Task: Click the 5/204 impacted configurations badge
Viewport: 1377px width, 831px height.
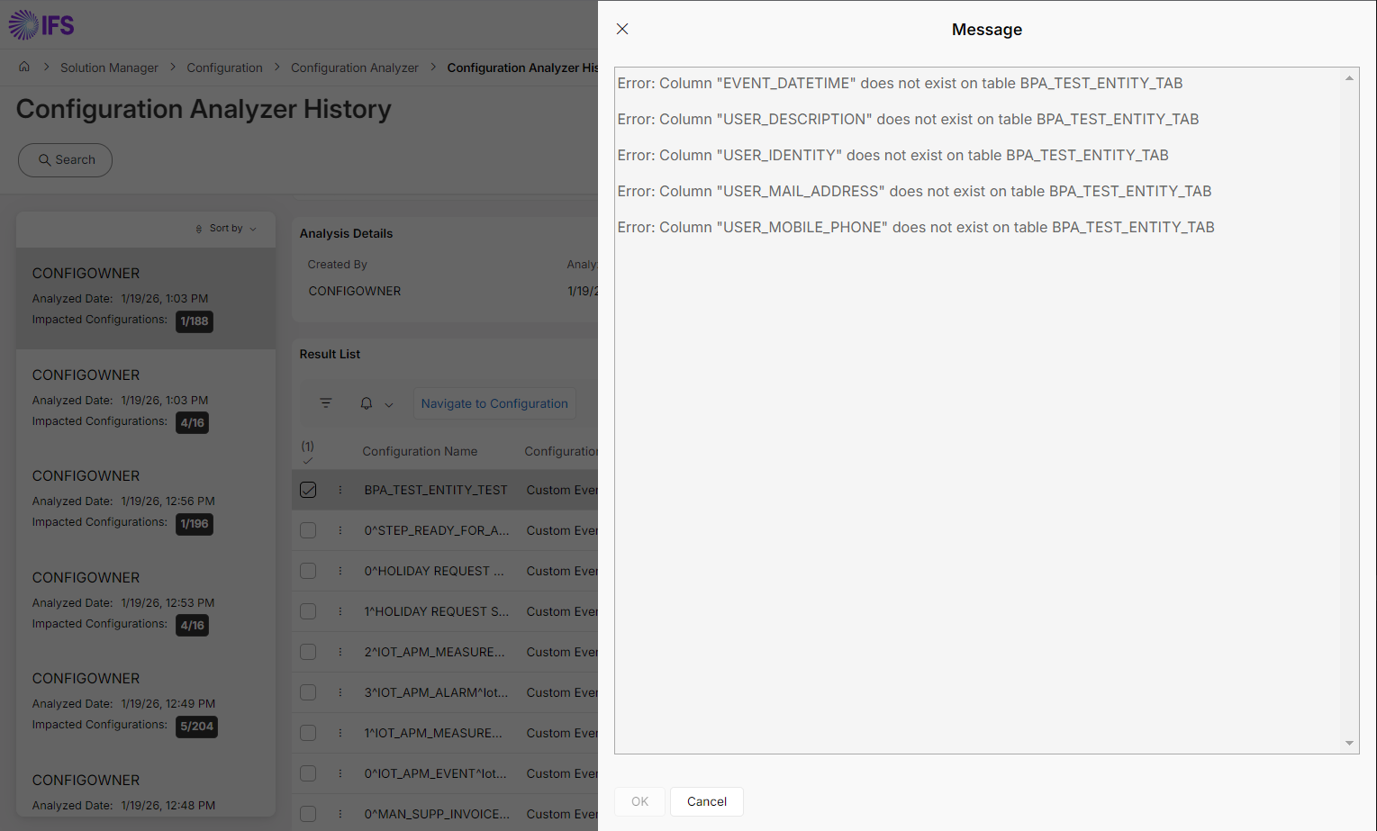Action: pyautogui.click(x=196, y=727)
